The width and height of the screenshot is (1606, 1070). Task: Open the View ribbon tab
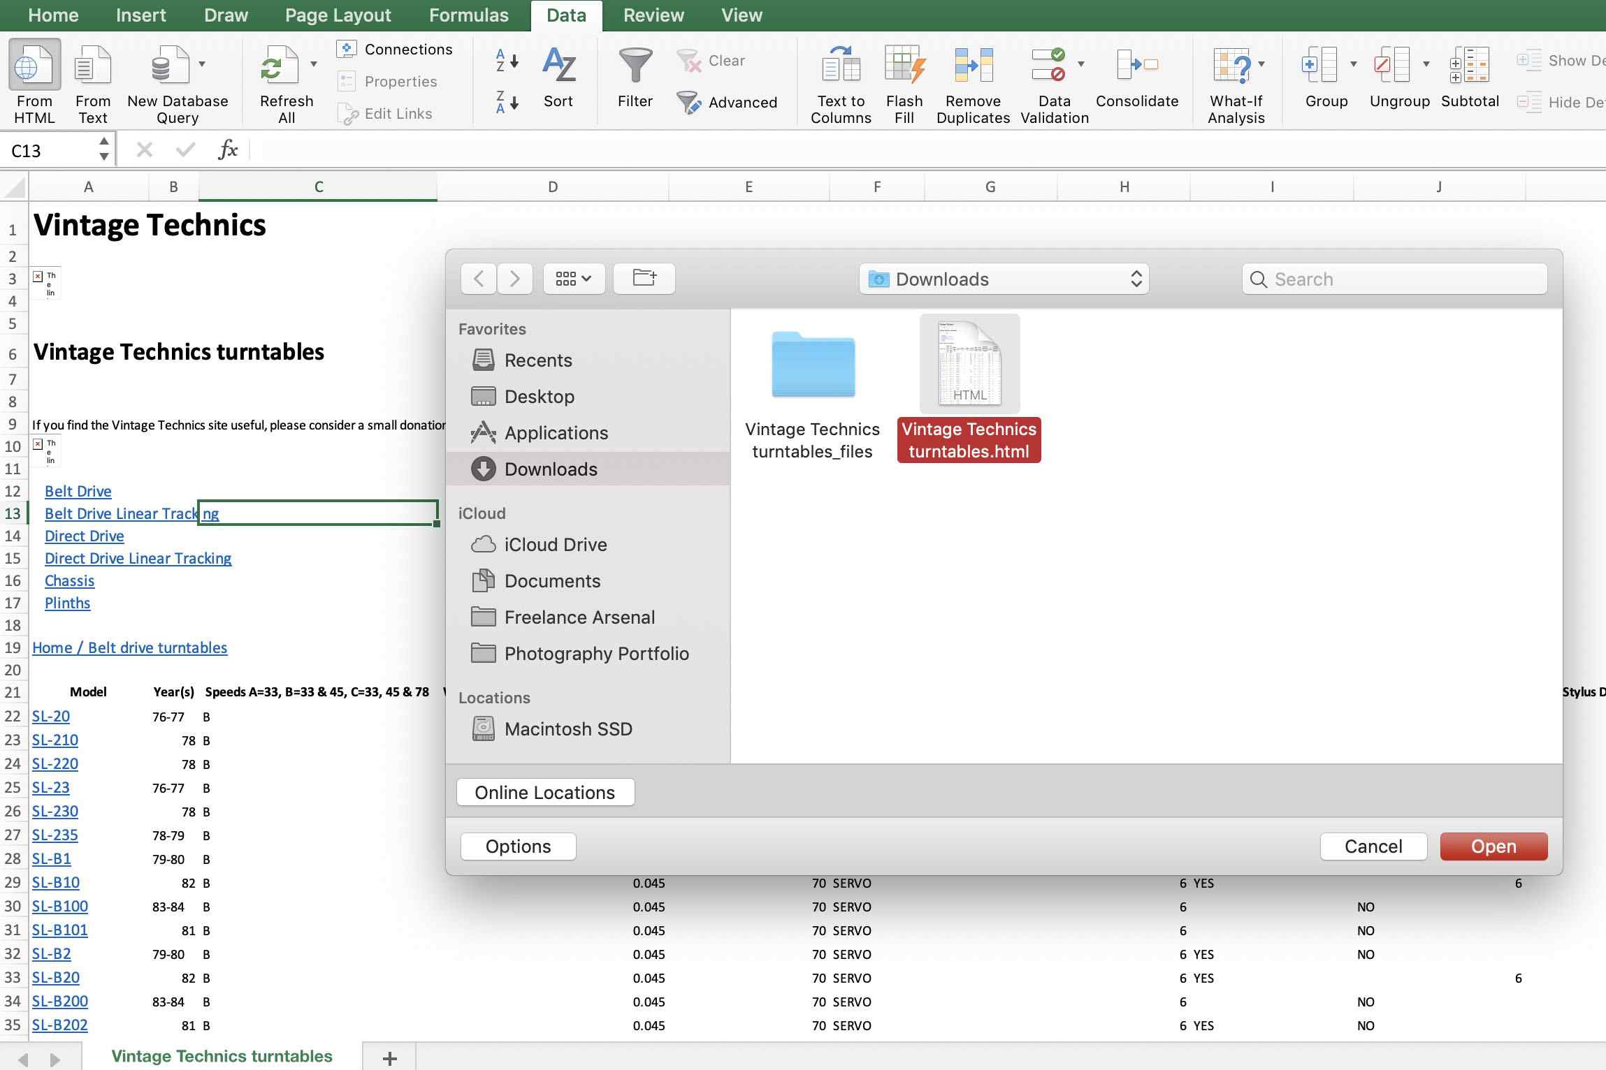[741, 15]
